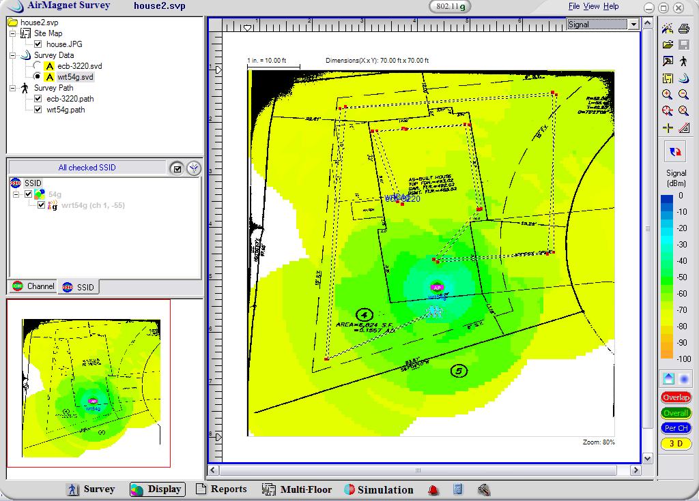Click the blue notebook icon in bottom bar
Viewport: 699px width, 501px height.
click(x=458, y=489)
